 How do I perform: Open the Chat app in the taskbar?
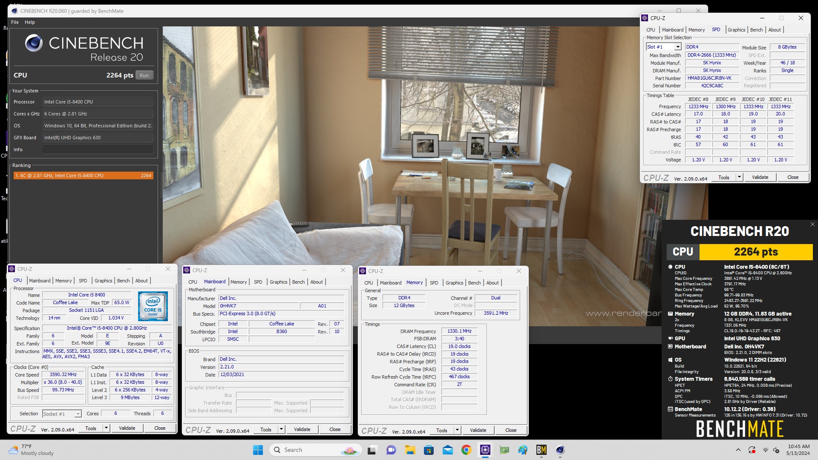391,450
